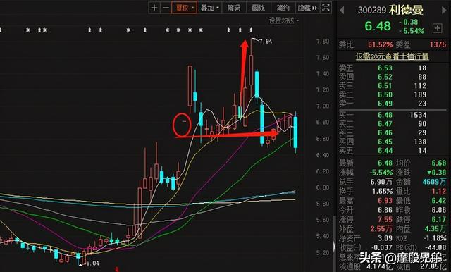Image resolution: width=451 pixels, height=272 pixels.
Task: Click 隐藏 to hide side panel
Action: click(307, 8)
